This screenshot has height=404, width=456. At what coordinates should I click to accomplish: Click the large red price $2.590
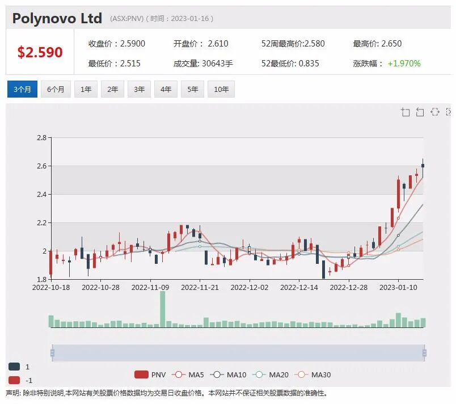[x=40, y=52]
